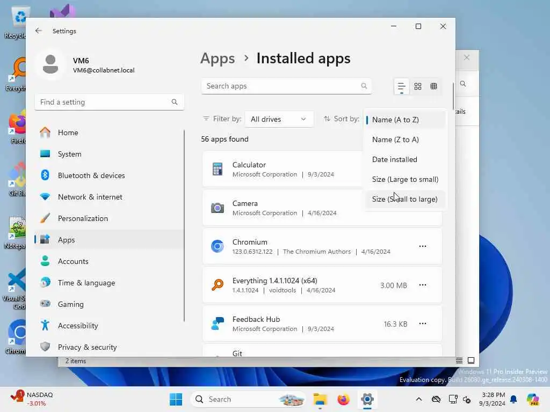
Task: Click the 56 apps found text
Action: (225, 139)
